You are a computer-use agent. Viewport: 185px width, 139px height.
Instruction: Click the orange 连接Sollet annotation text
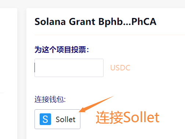[127, 117]
